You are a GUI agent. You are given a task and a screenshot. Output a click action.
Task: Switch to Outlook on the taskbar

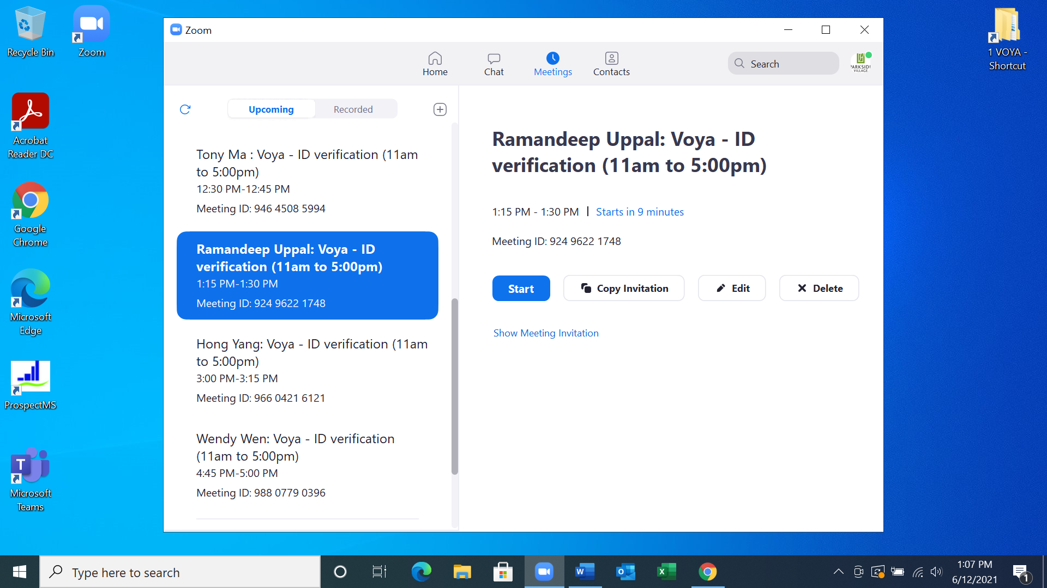click(x=625, y=572)
